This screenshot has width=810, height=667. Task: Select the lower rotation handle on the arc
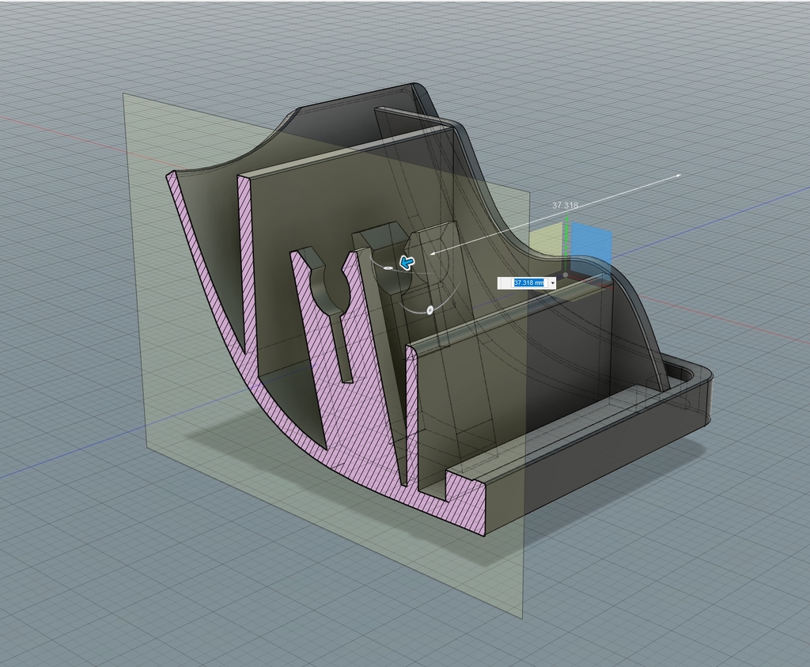pos(430,310)
